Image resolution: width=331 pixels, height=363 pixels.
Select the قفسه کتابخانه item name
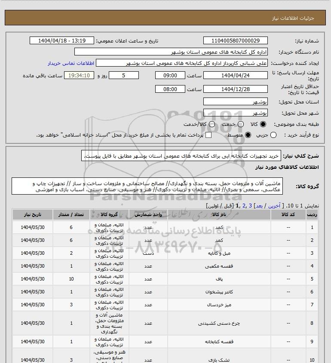pos(219,342)
